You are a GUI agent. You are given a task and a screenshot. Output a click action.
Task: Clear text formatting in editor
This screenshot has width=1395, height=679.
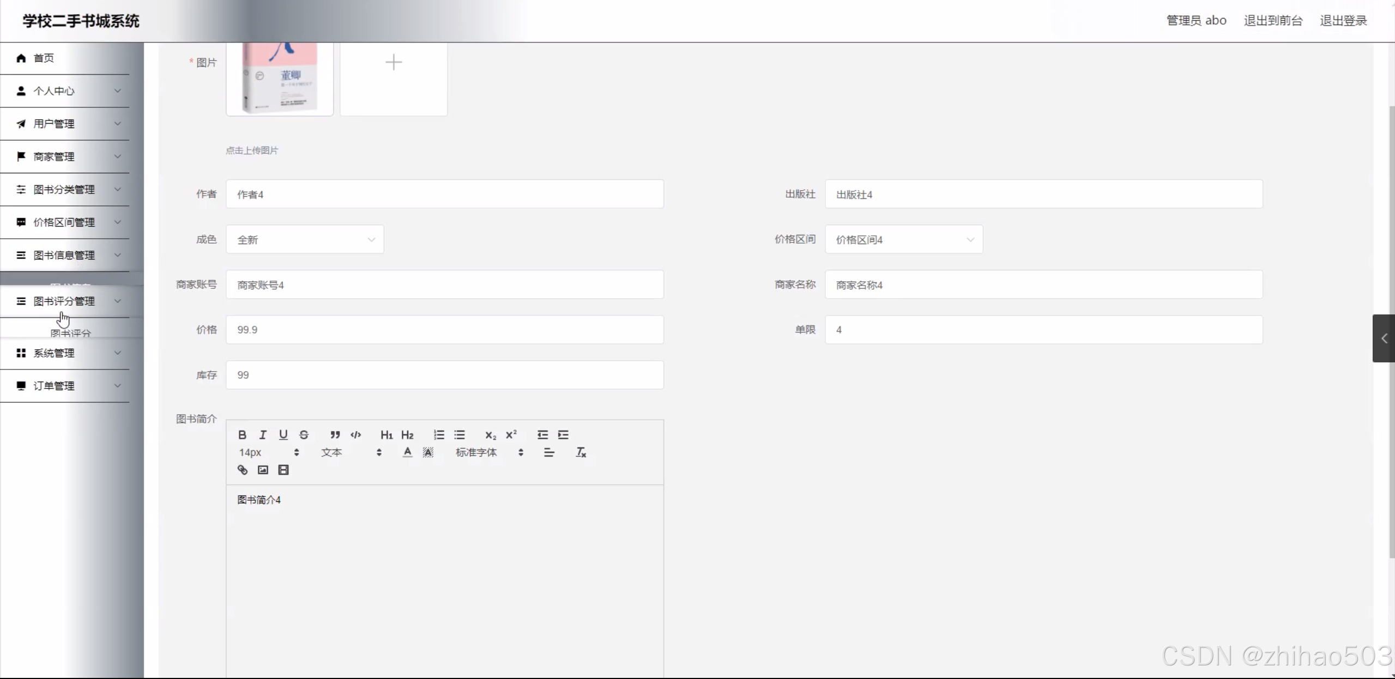click(581, 452)
